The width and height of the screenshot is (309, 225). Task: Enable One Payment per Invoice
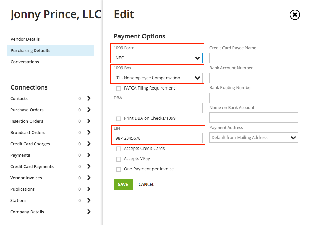click(119, 169)
